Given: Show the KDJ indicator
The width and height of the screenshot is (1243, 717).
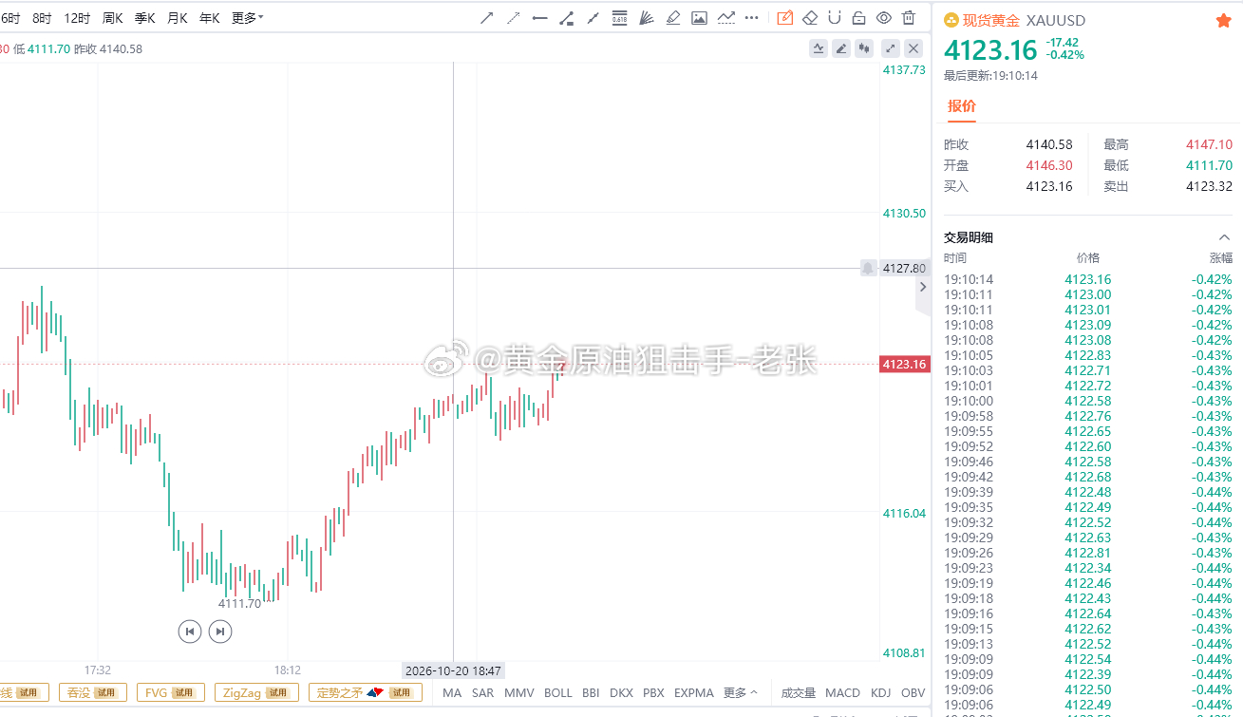Looking at the screenshot, I should tap(881, 693).
